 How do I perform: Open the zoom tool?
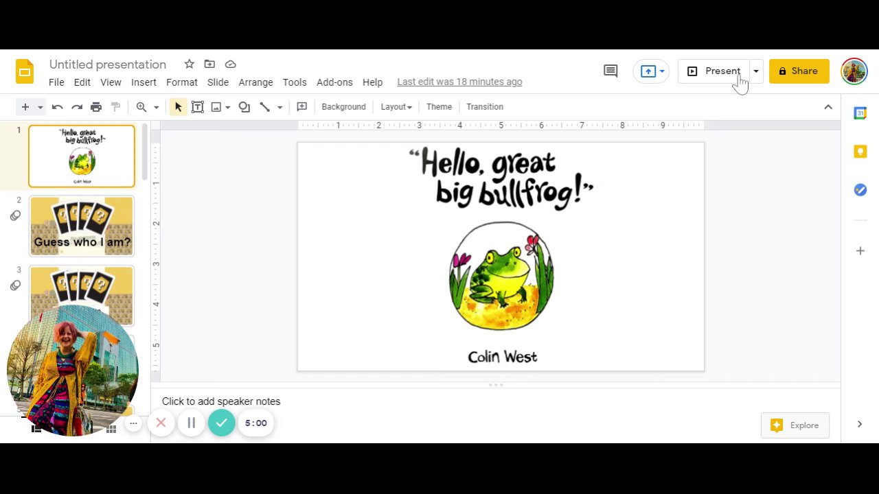(x=141, y=106)
